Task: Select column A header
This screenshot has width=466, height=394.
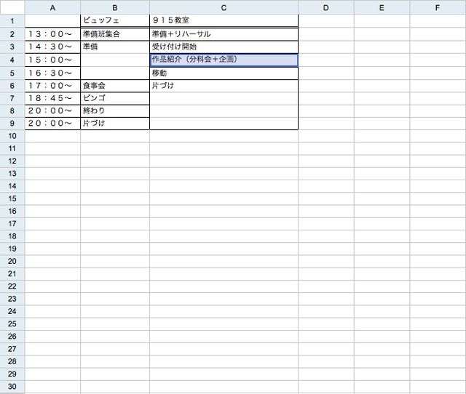Action: (x=52, y=7)
